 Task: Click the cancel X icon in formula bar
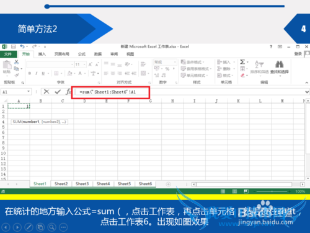click(x=46, y=92)
